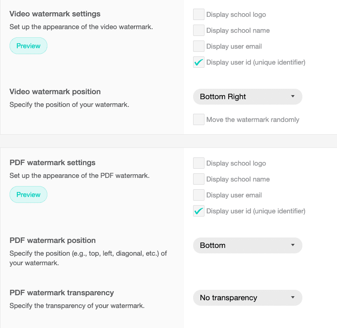Enable Display school logo for PDF watermark
The width and height of the screenshot is (337, 328).
tap(199, 163)
